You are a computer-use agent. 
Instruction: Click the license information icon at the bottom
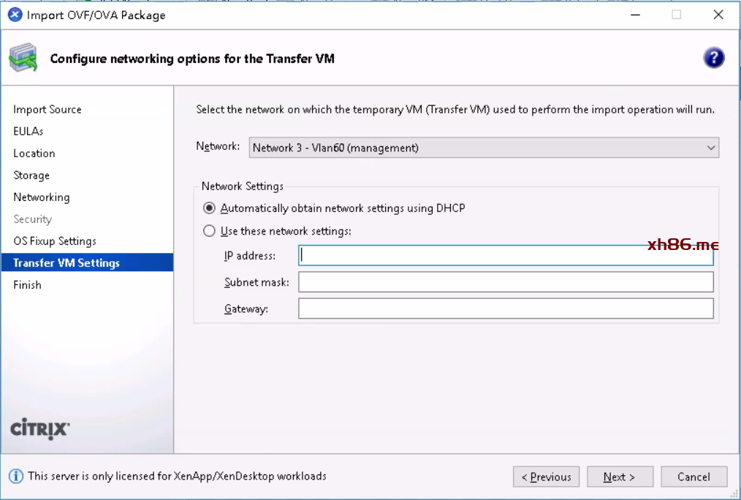pyautogui.click(x=16, y=476)
